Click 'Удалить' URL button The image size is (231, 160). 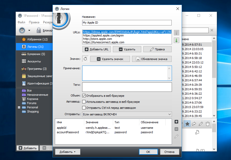click(127, 49)
